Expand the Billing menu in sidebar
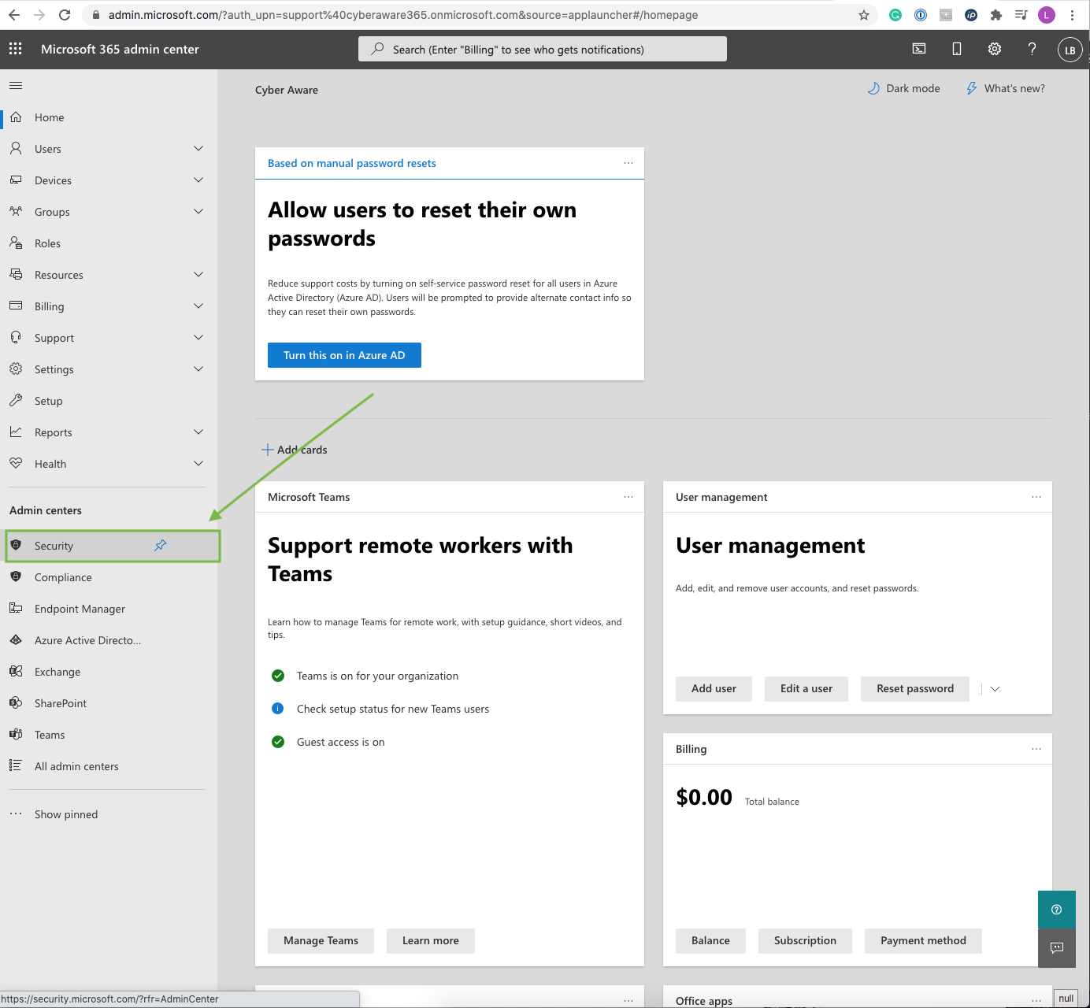This screenshot has height=1008, width=1090. click(198, 306)
